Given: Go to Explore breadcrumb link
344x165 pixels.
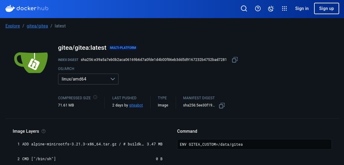Looking at the screenshot, I should click(13, 26).
